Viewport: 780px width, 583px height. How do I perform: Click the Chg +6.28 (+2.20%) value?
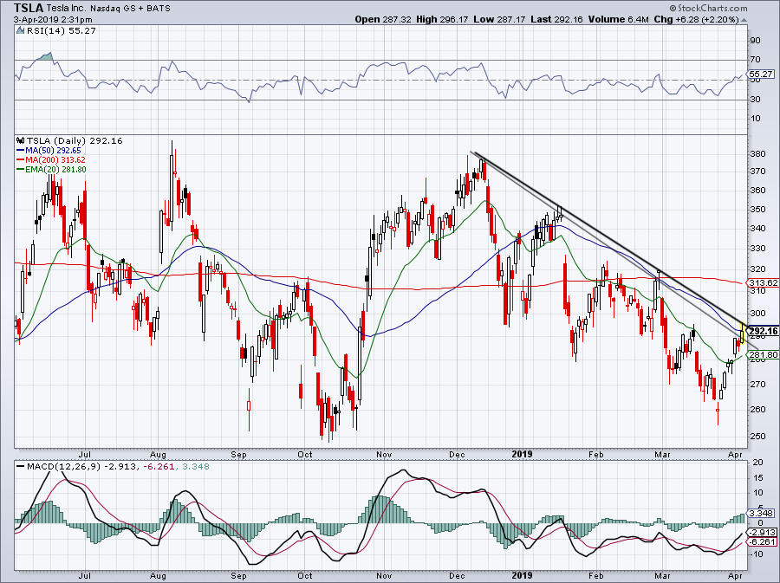point(696,20)
